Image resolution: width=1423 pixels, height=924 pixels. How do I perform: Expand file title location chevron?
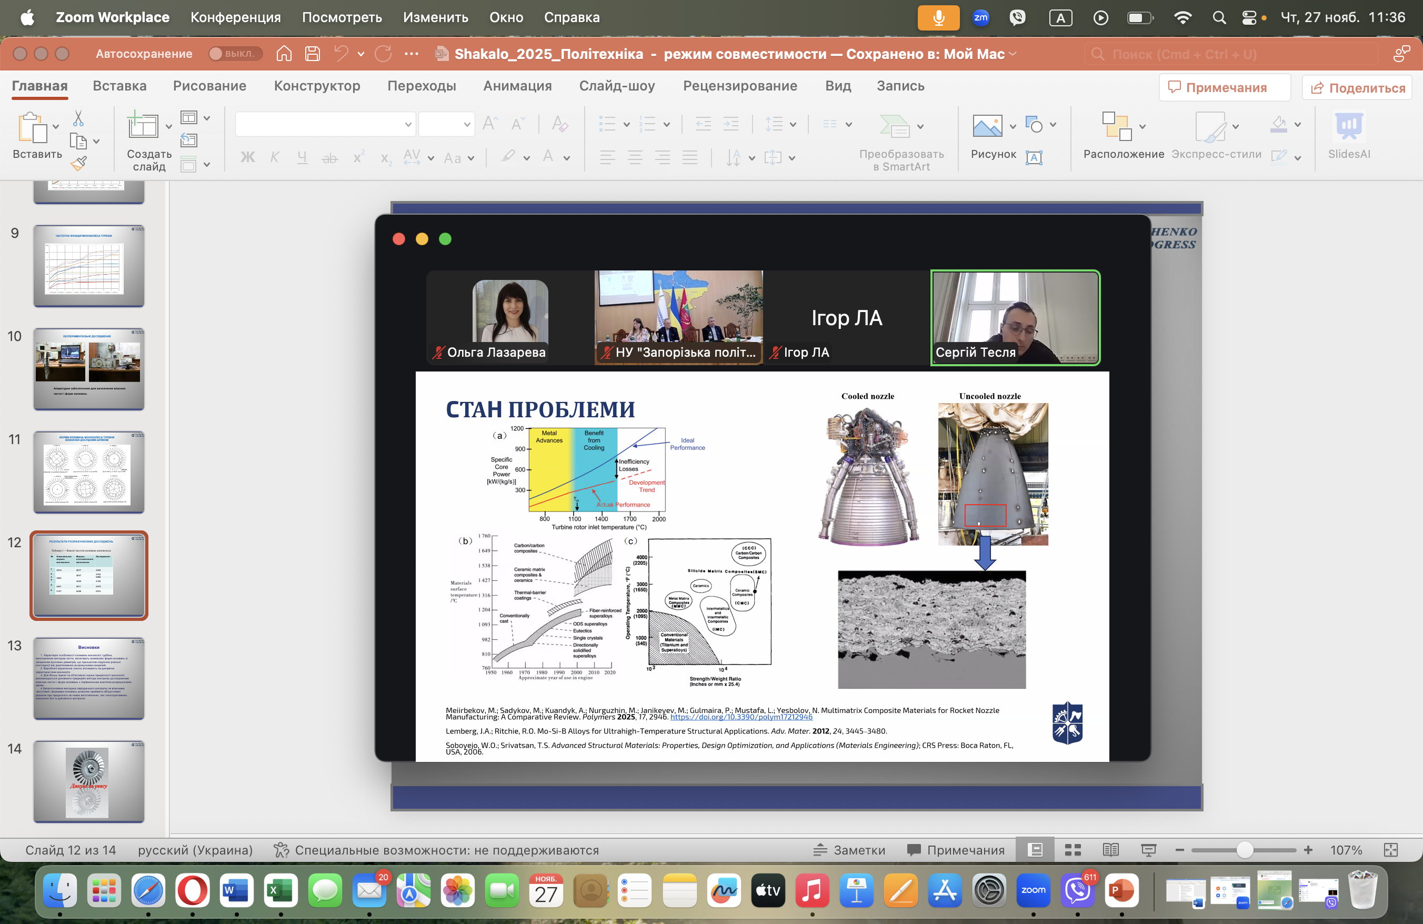1012,54
